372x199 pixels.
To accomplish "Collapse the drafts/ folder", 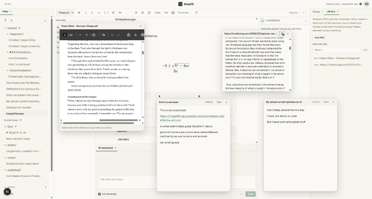I will (5, 145).
